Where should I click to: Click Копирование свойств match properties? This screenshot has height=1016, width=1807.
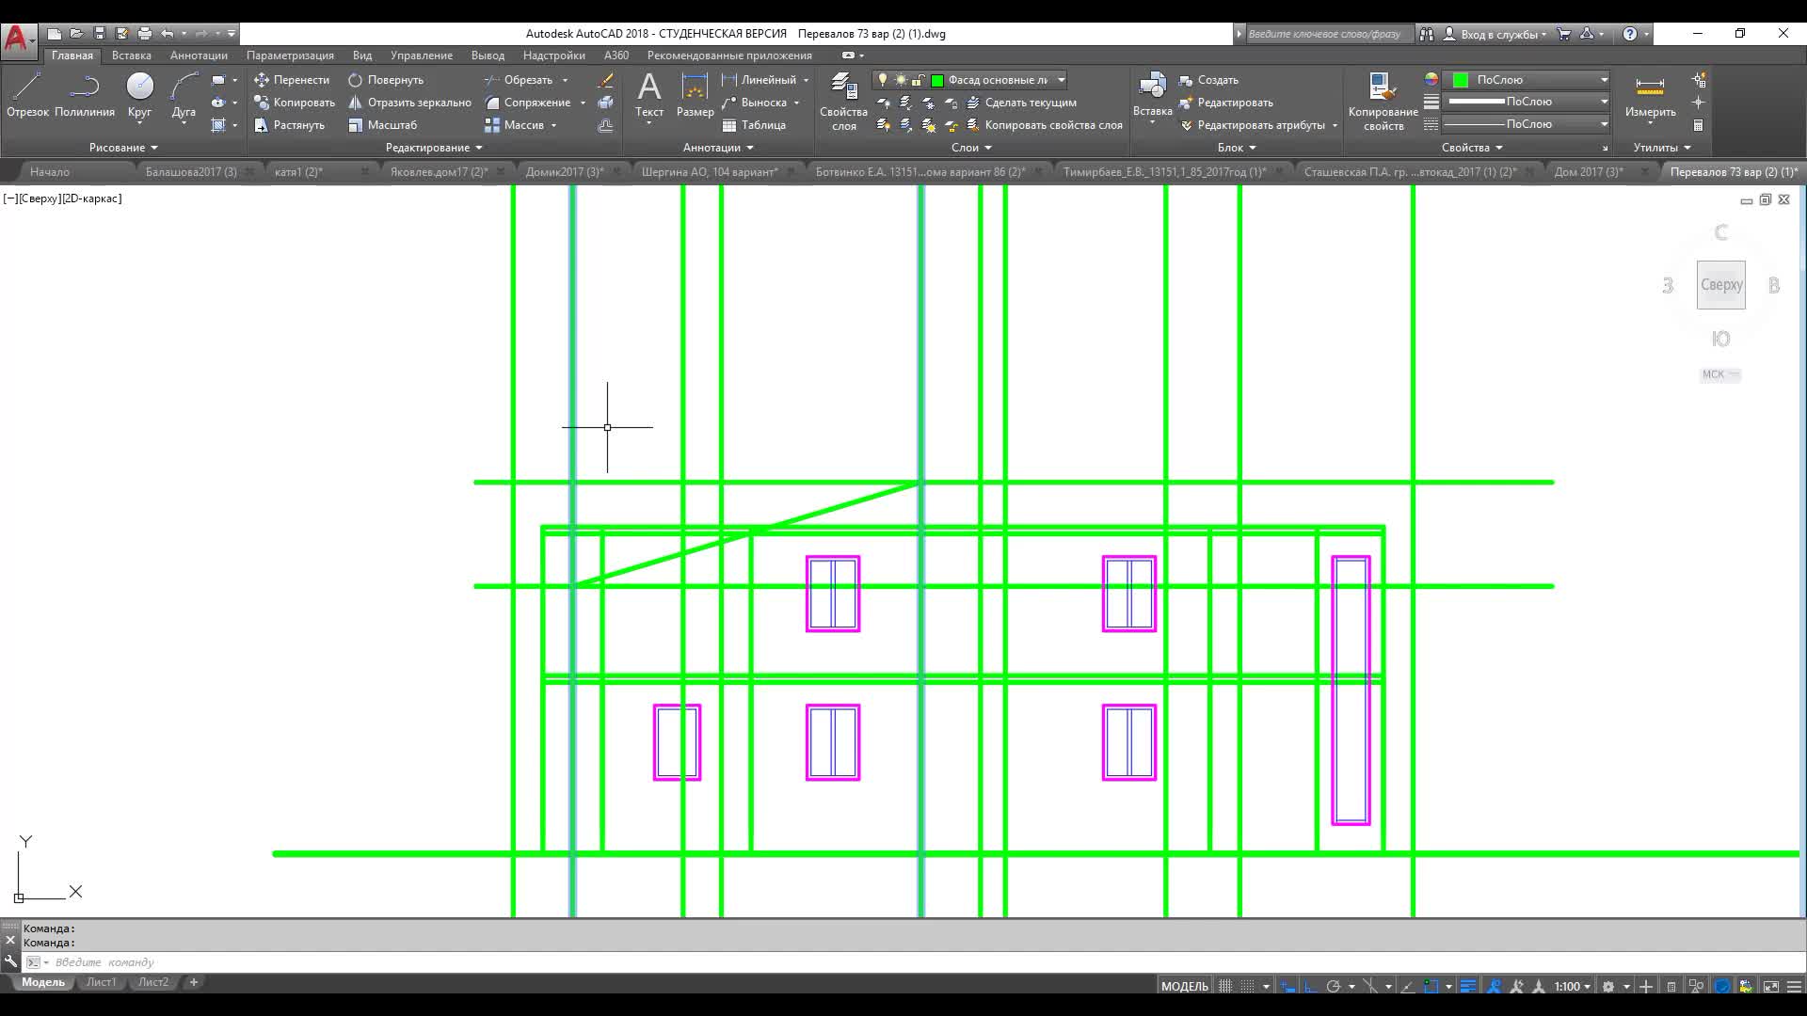tap(1383, 102)
